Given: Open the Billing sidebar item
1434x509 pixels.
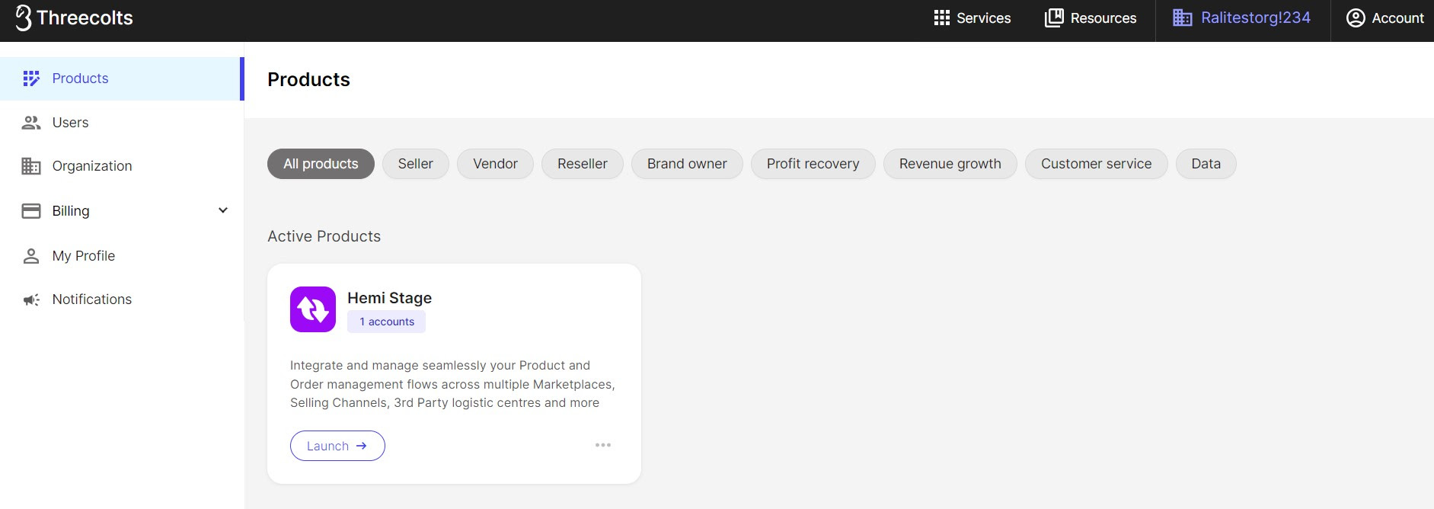Looking at the screenshot, I should (71, 211).
